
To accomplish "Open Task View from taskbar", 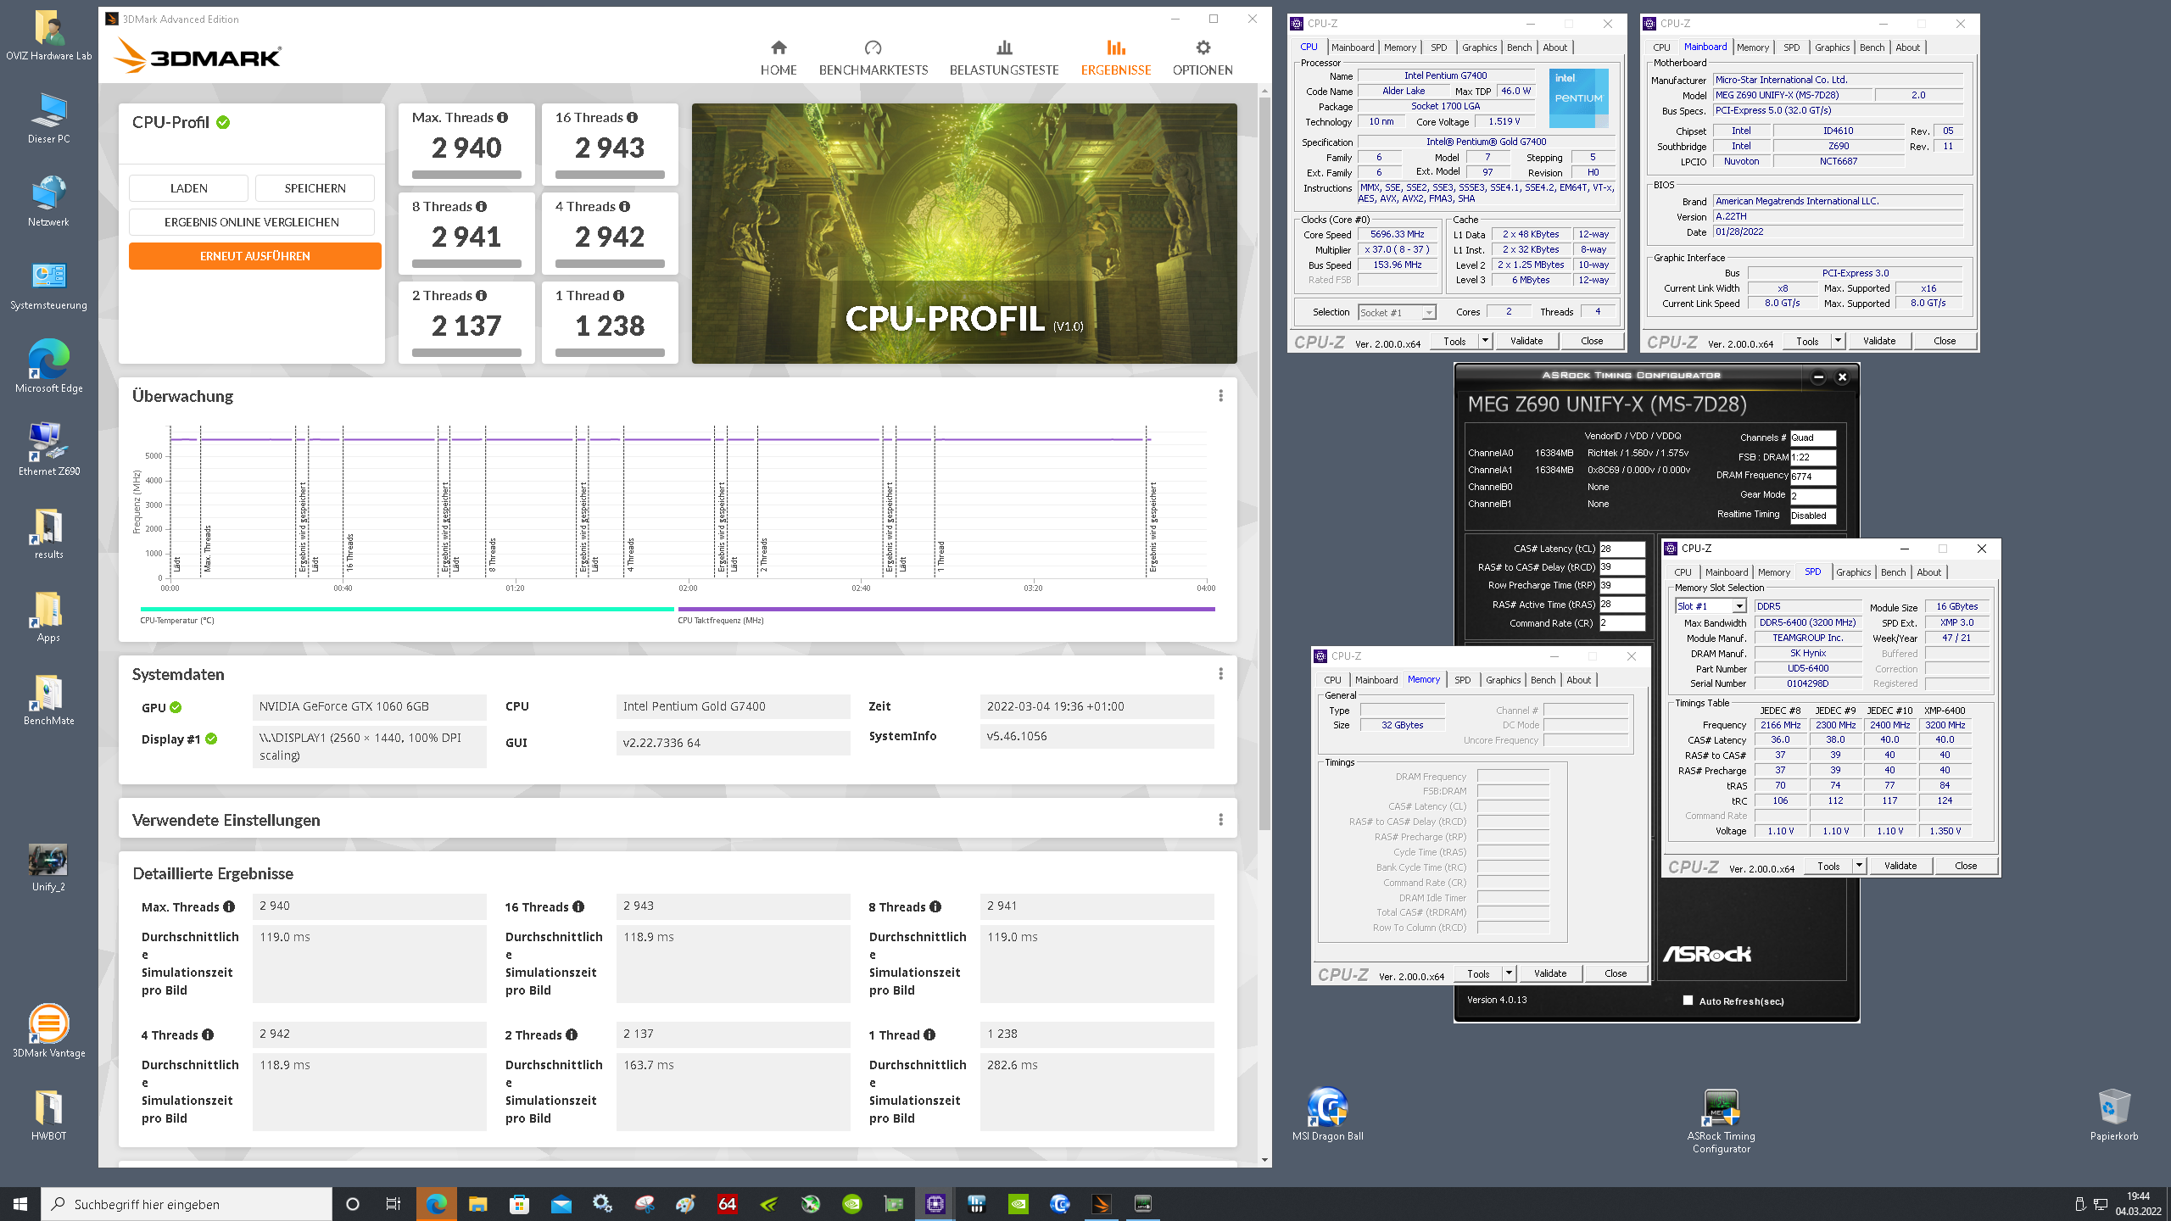I will click(393, 1204).
